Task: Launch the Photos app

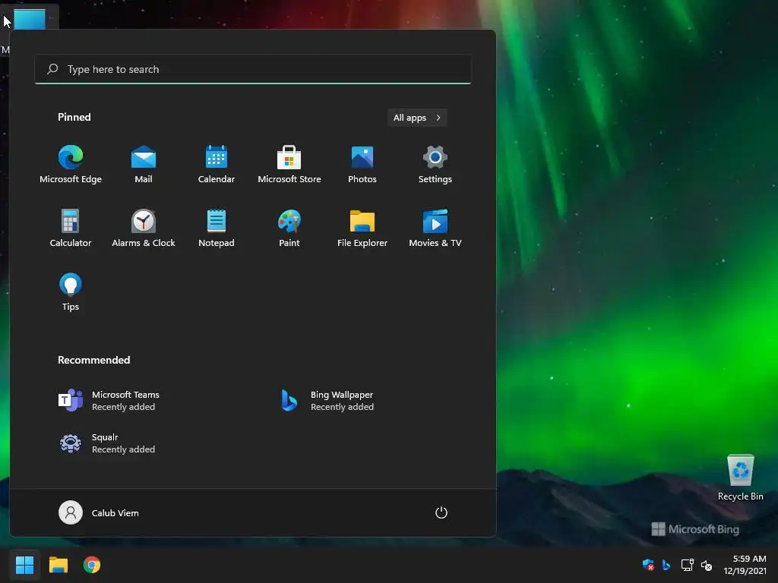Action: (362, 165)
